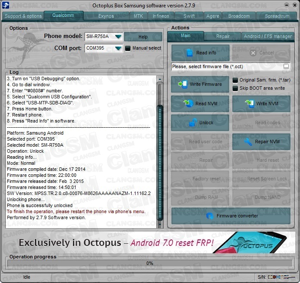
Task: Click the Dump NAND button
Action: [x=261, y=197]
